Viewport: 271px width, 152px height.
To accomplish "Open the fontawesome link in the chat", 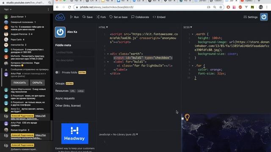I will pyautogui.click(x=28, y=137).
